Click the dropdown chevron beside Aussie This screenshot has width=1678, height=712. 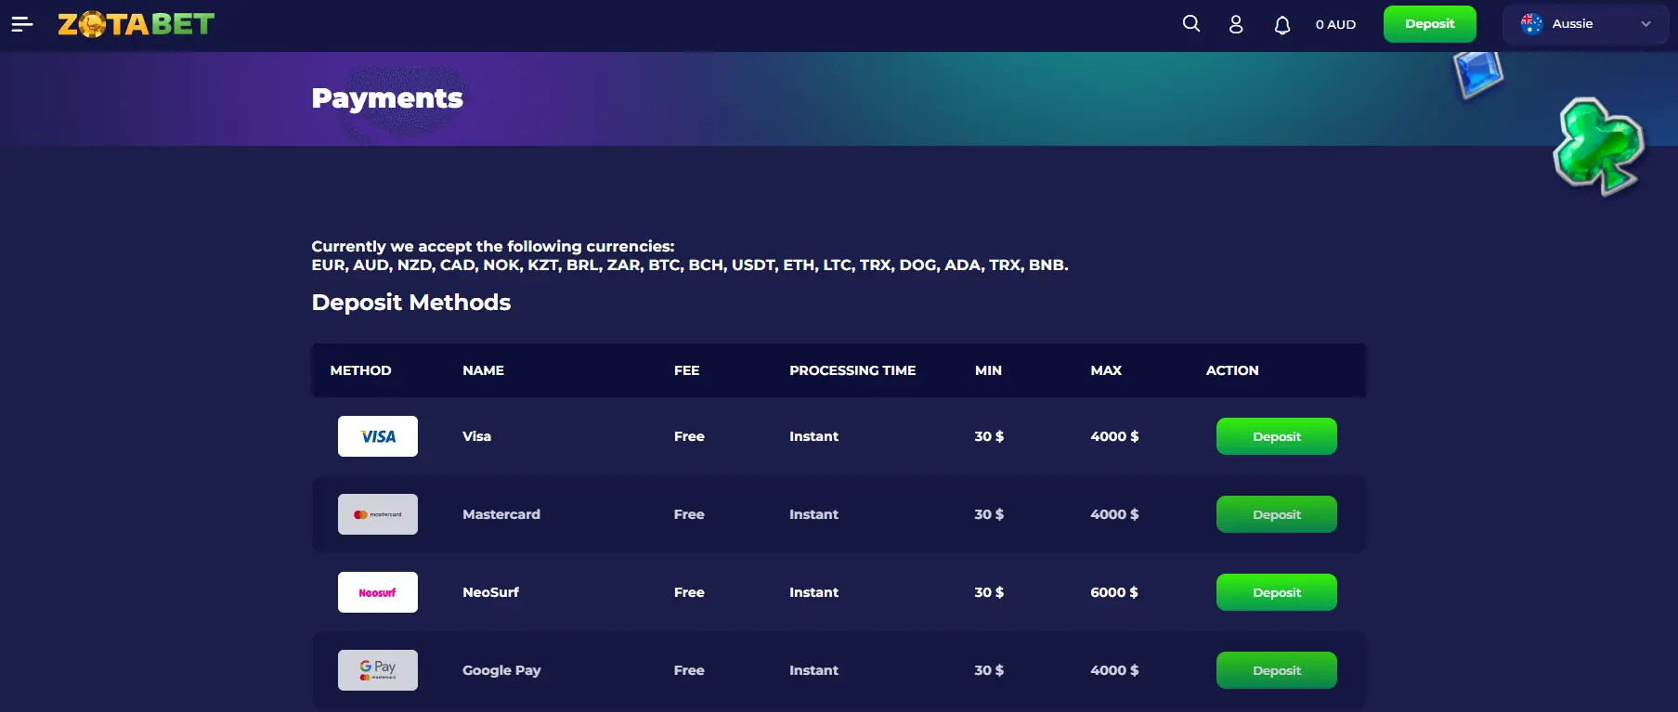pos(1645,24)
